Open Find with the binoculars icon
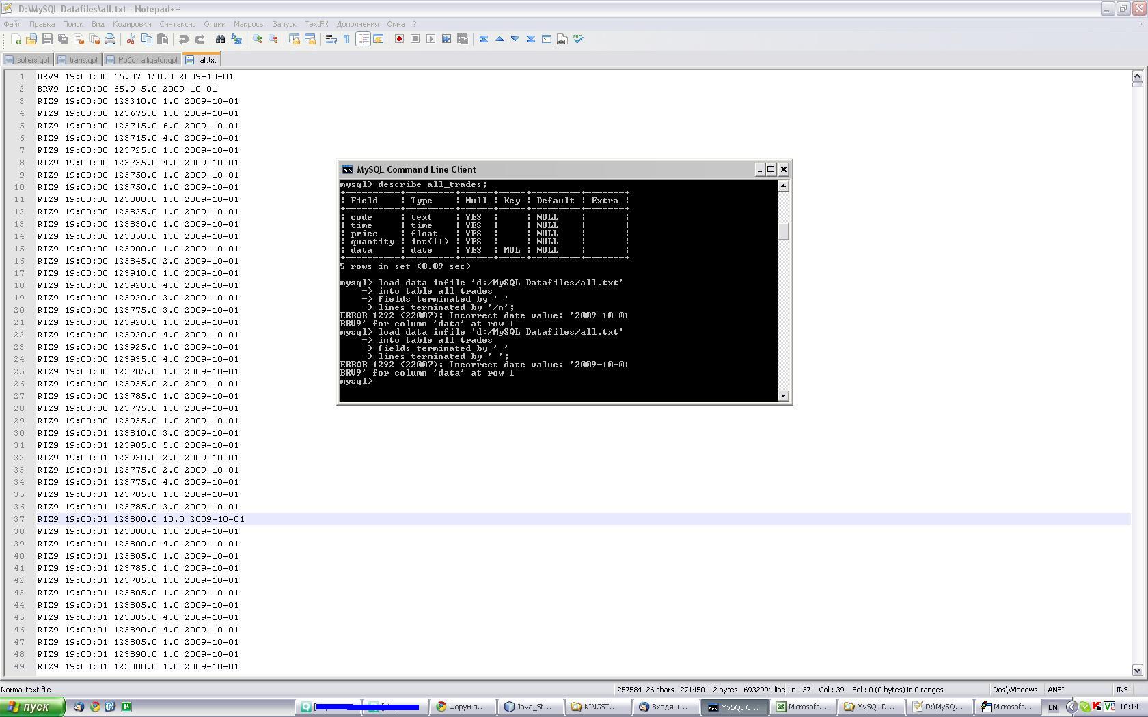The height and width of the screenshot is (717, 1148). click(x=220, y=40)
